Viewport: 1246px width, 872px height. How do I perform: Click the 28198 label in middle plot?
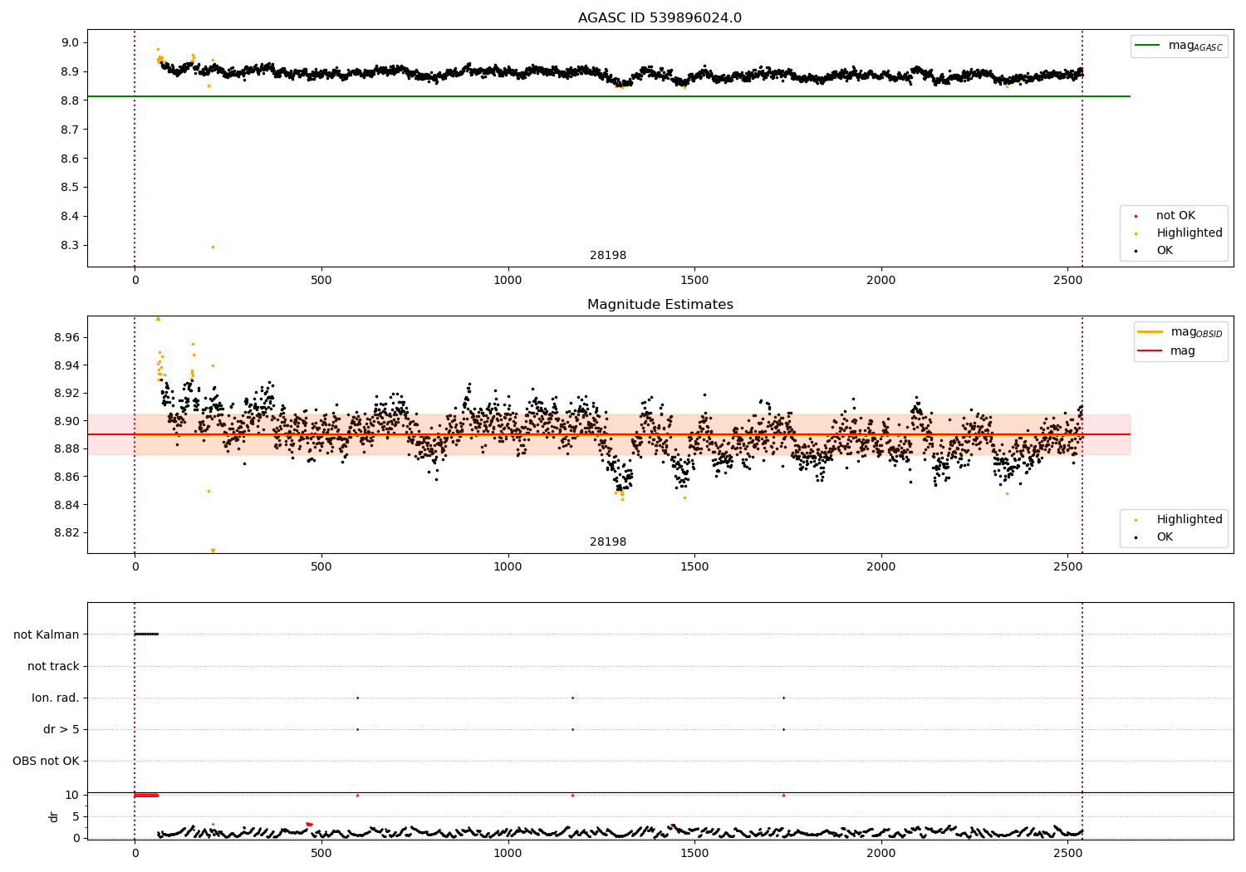[x=608, y=542]
